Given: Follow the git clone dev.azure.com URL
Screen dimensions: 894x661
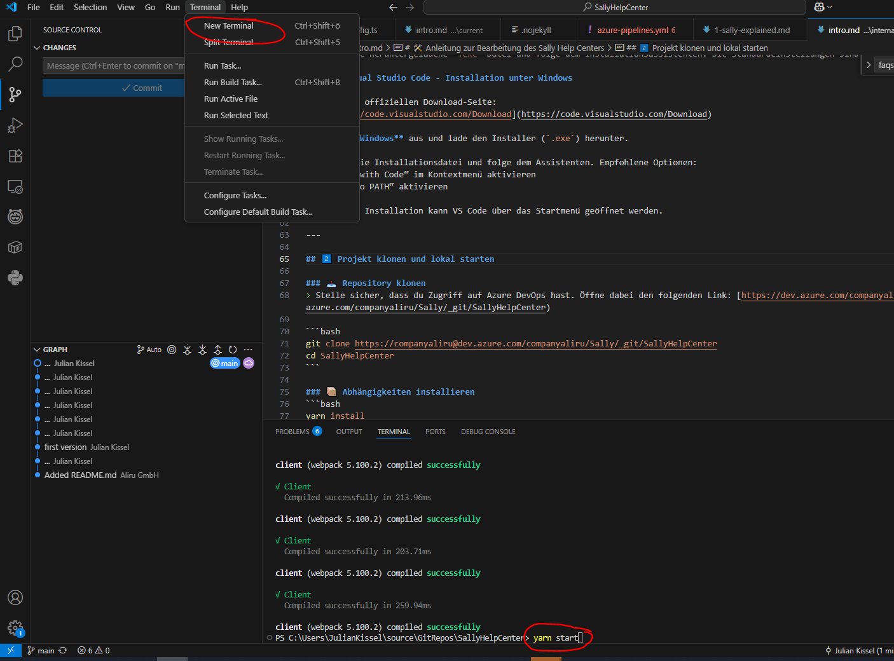Looking at the screenshot, I should pos(535,343).
